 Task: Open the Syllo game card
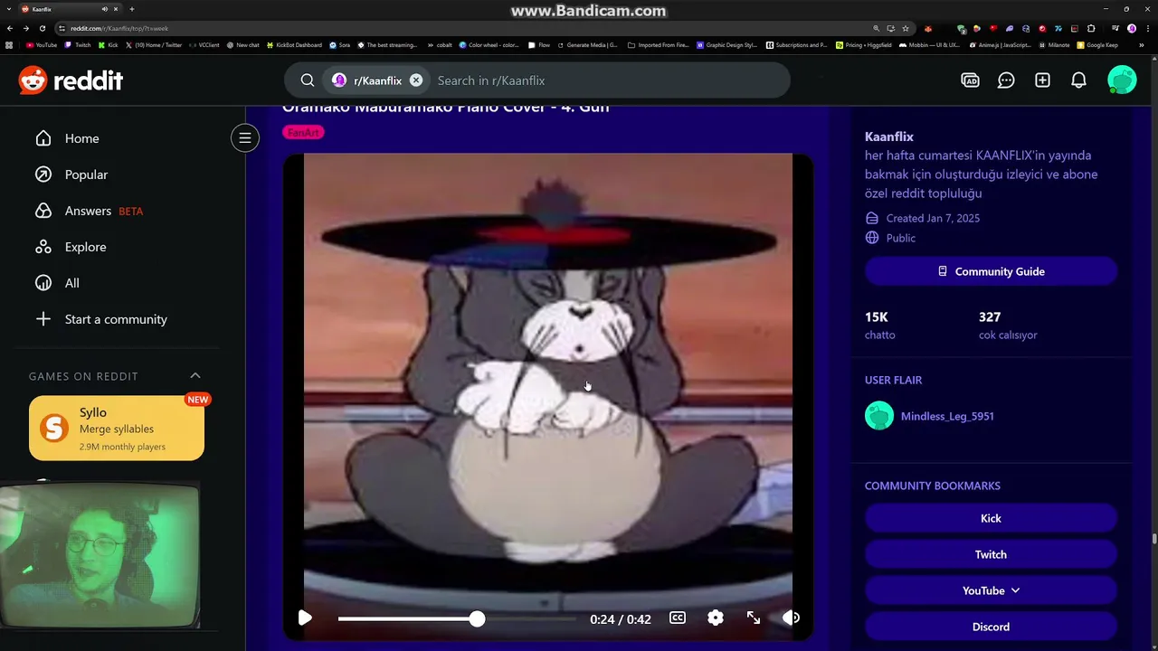pos(117,429)
